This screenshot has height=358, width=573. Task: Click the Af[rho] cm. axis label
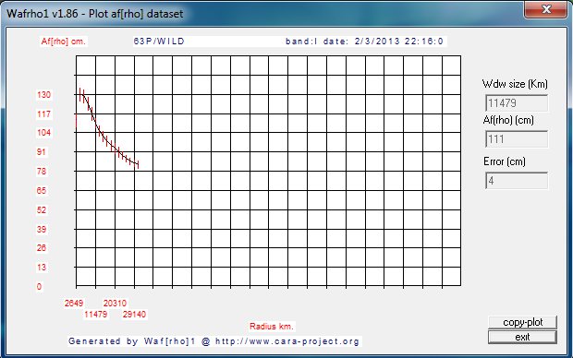[x=63, y=42]
